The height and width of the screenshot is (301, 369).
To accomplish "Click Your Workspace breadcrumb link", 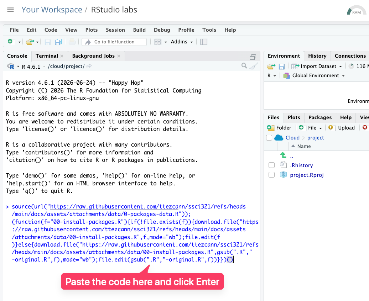I will [x=52, y=10].
